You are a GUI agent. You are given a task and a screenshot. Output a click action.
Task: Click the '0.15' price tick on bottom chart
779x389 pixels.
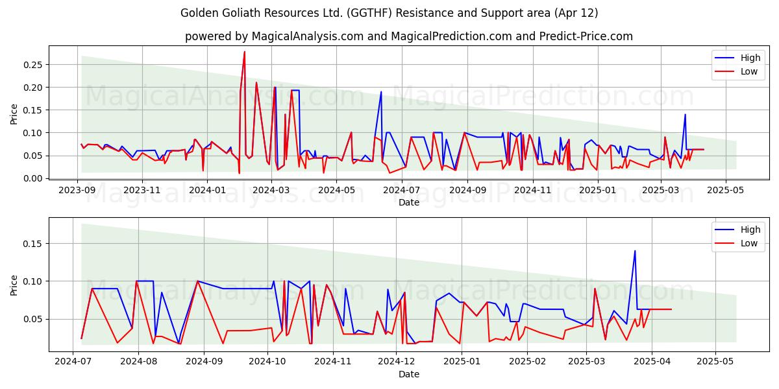(34, 244)
